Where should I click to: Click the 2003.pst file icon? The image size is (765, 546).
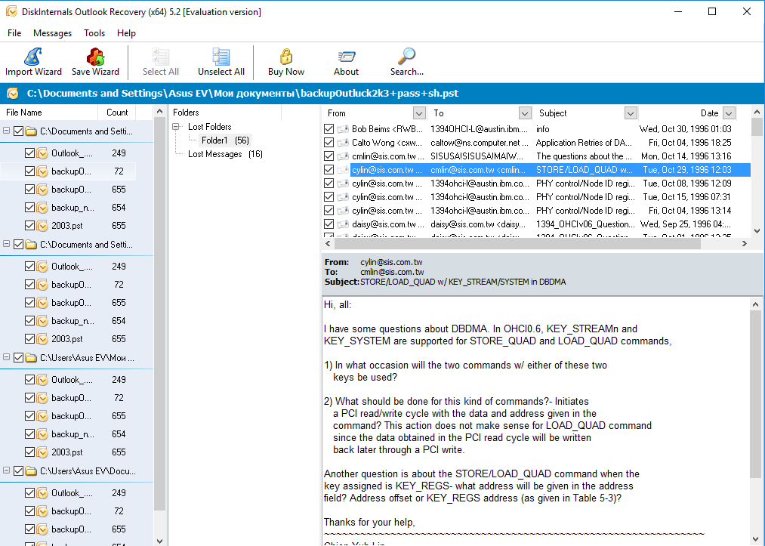(43, 226)
